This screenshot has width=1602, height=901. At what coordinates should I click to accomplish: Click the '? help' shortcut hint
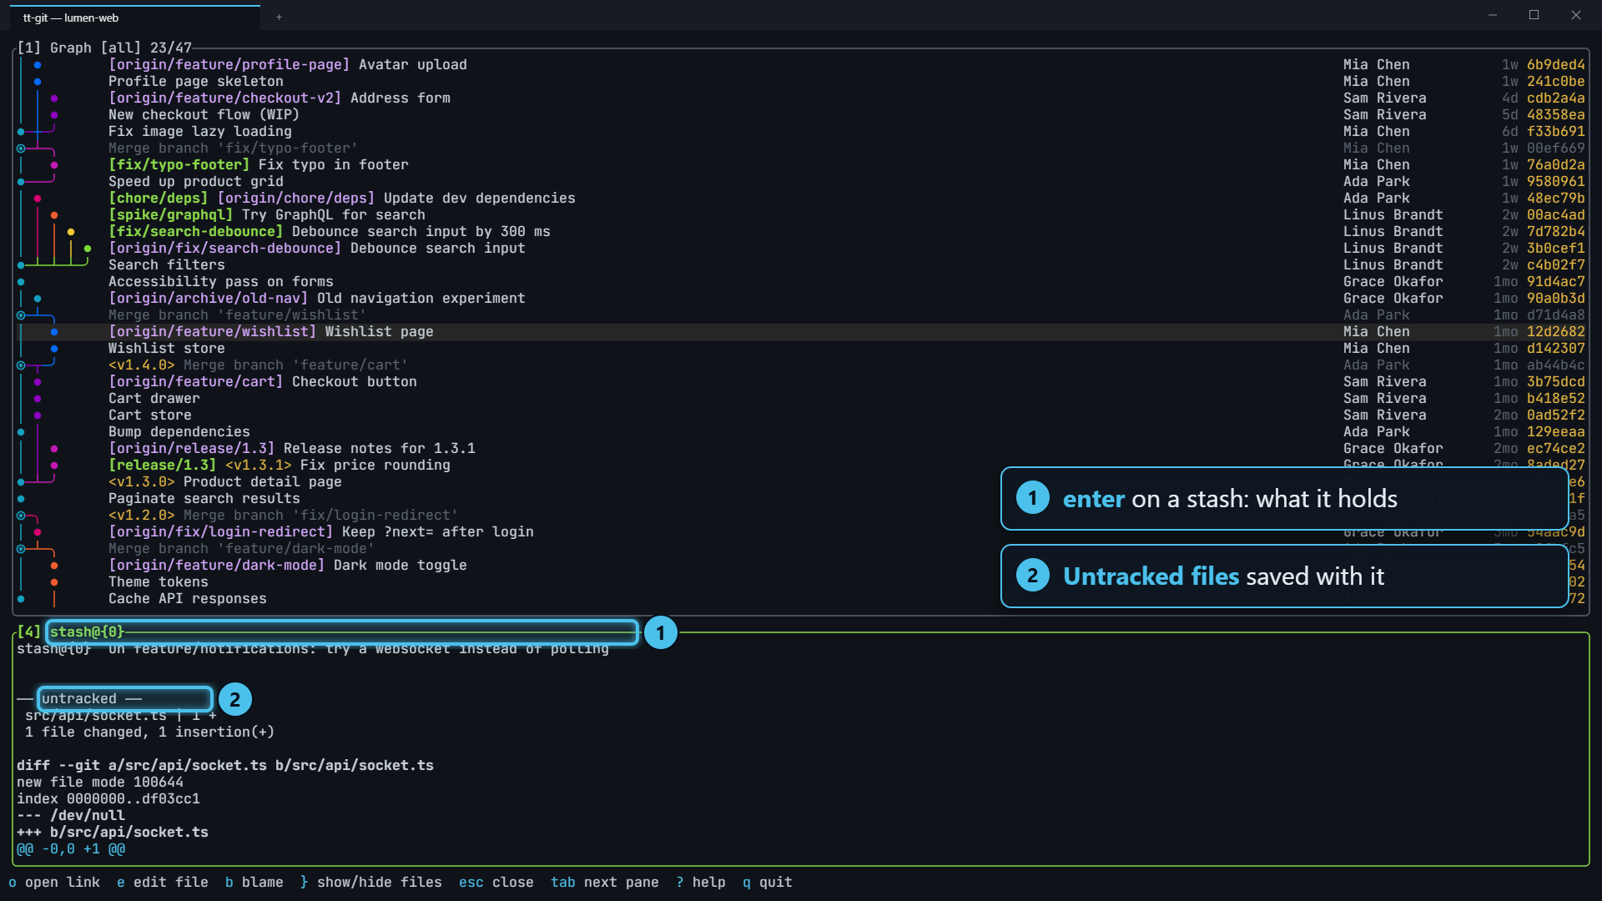tap(701, 882)
